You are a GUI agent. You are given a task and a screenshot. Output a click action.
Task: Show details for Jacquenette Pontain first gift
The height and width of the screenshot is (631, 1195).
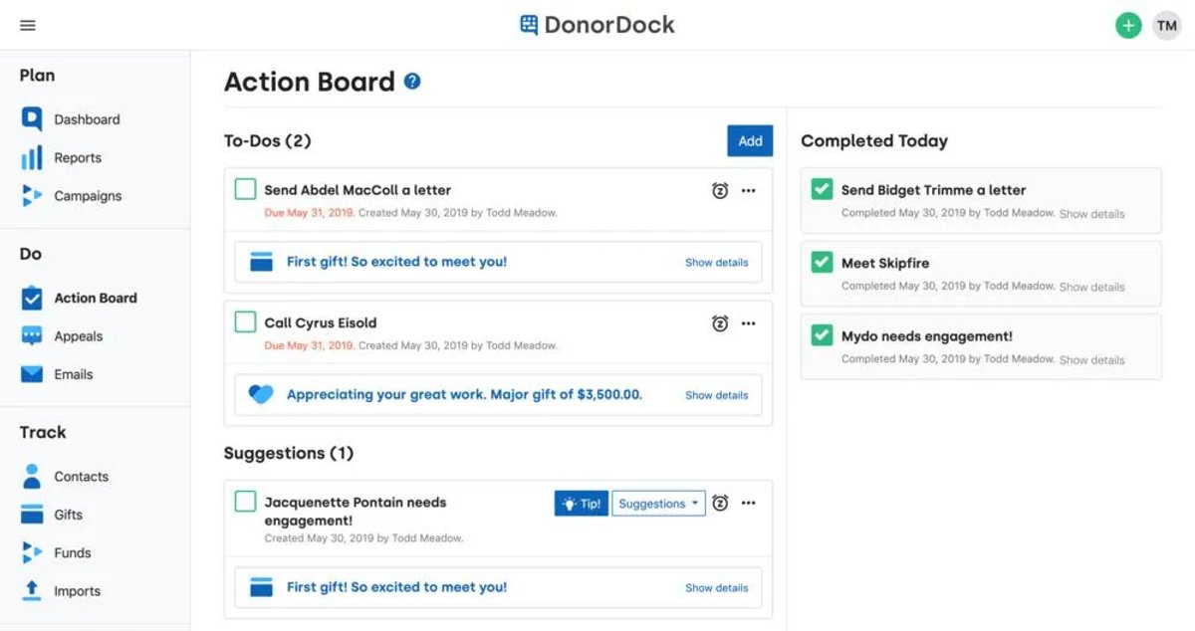coord(716,588)
